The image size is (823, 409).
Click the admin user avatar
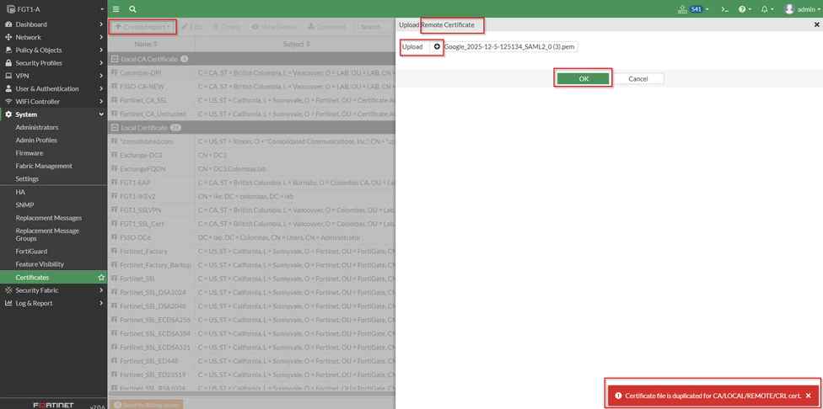click(x=789, y=9)
